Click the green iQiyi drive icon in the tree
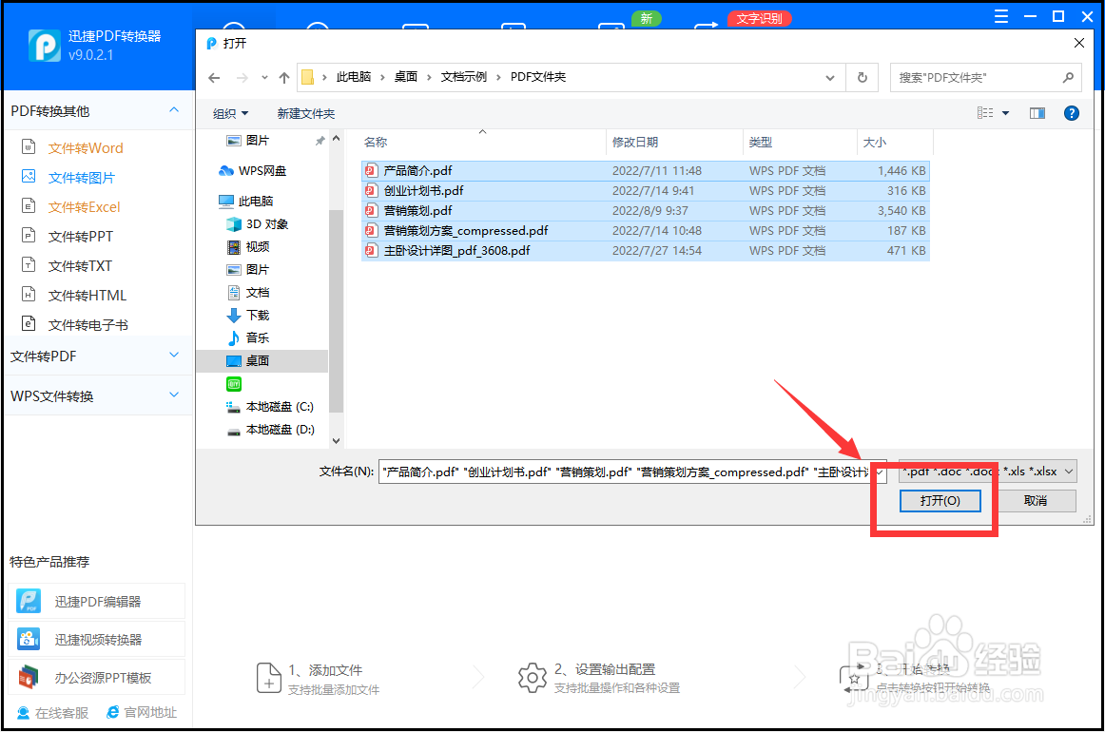Screen dimensions: 1105x732 tap(234, 384)
